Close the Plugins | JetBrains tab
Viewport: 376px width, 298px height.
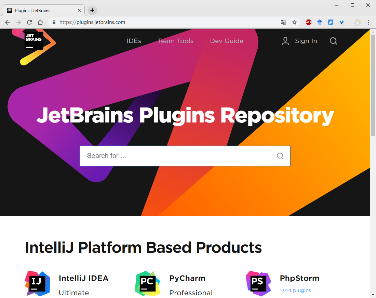click(79, 10)
